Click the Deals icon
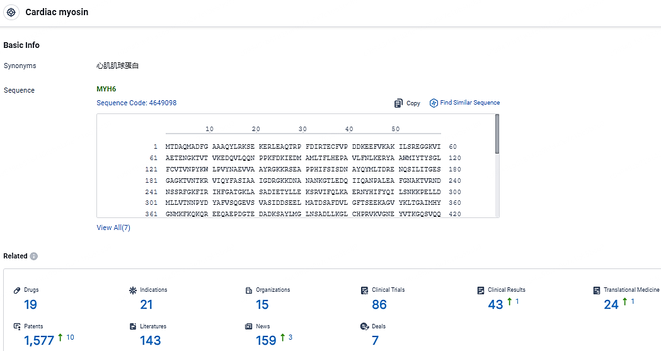This screenshot has height=351, width=661. tap(364, 326)
